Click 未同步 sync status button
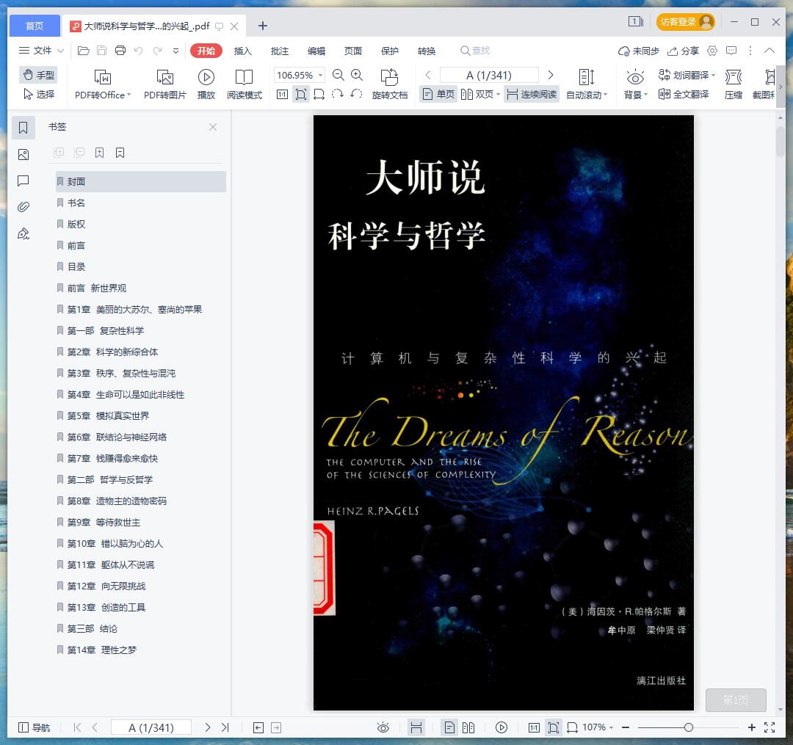Viewport: 793px width, 745px height. (x=638, y=51)
